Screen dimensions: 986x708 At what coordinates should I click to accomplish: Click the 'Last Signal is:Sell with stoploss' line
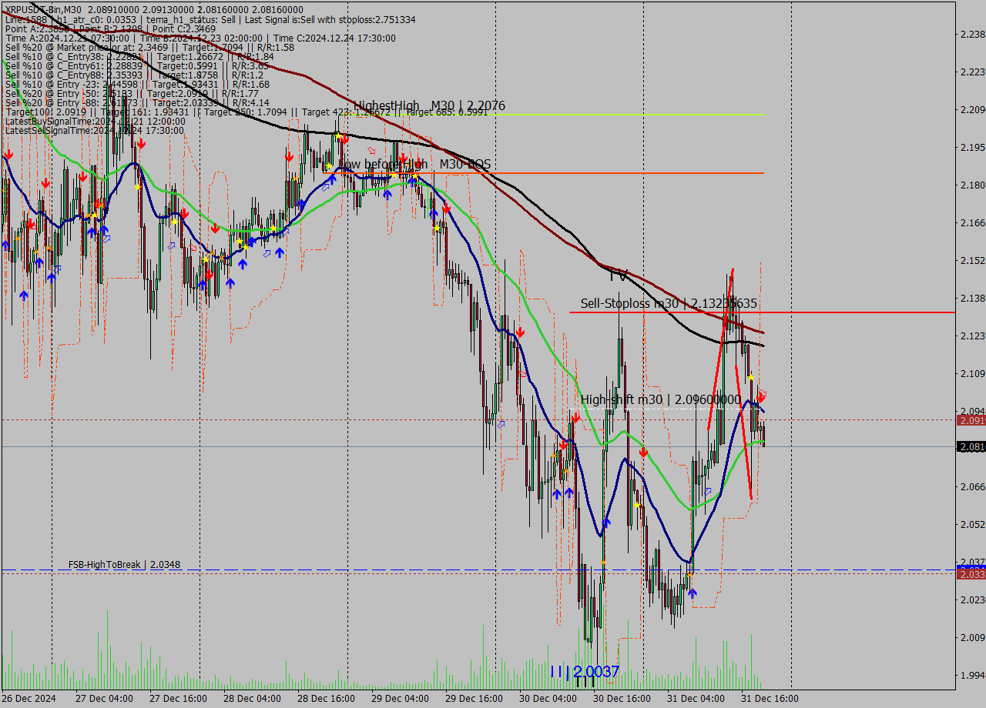click(x=210, y=19)
